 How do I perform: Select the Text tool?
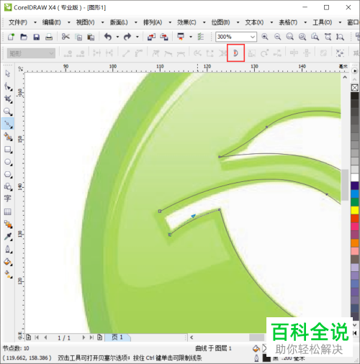pos(7,199)
